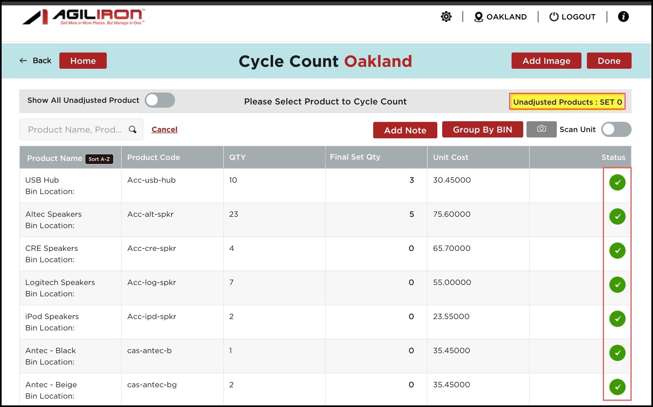This screenshot has width=653, height=407.
Task: Click Antec - Black status checkmark
Action: 617,353
